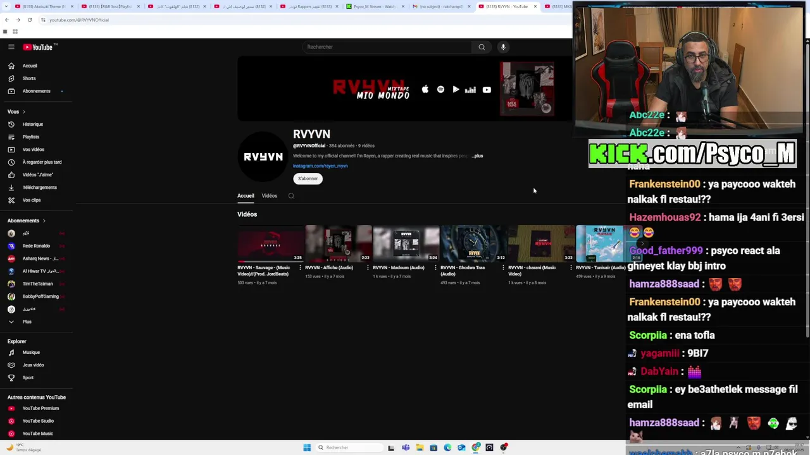Click the YouTube logo
The width and height of the screenshot is (810, 455).
[x=39, y=47]
